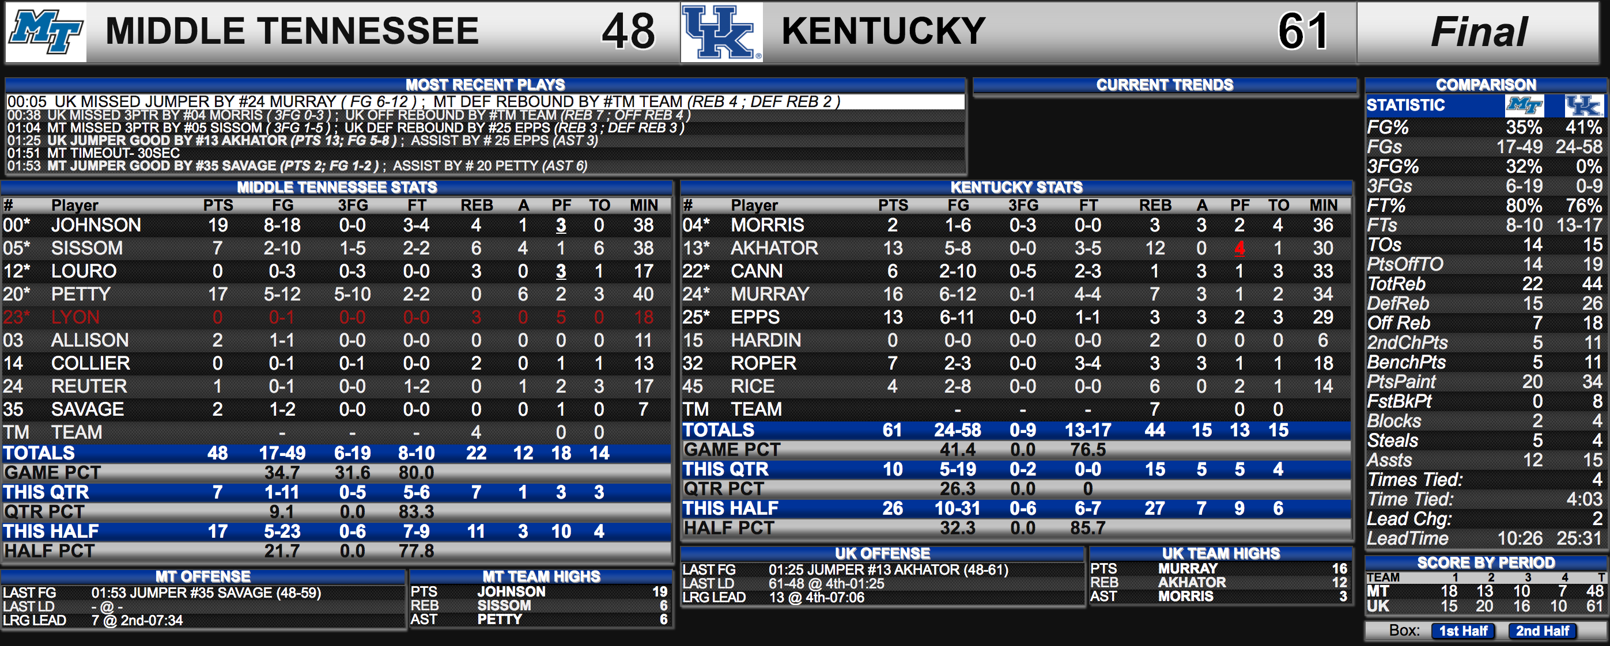
Task: Select the Kentucky THIS HALF row
Action: (1016, 508)
